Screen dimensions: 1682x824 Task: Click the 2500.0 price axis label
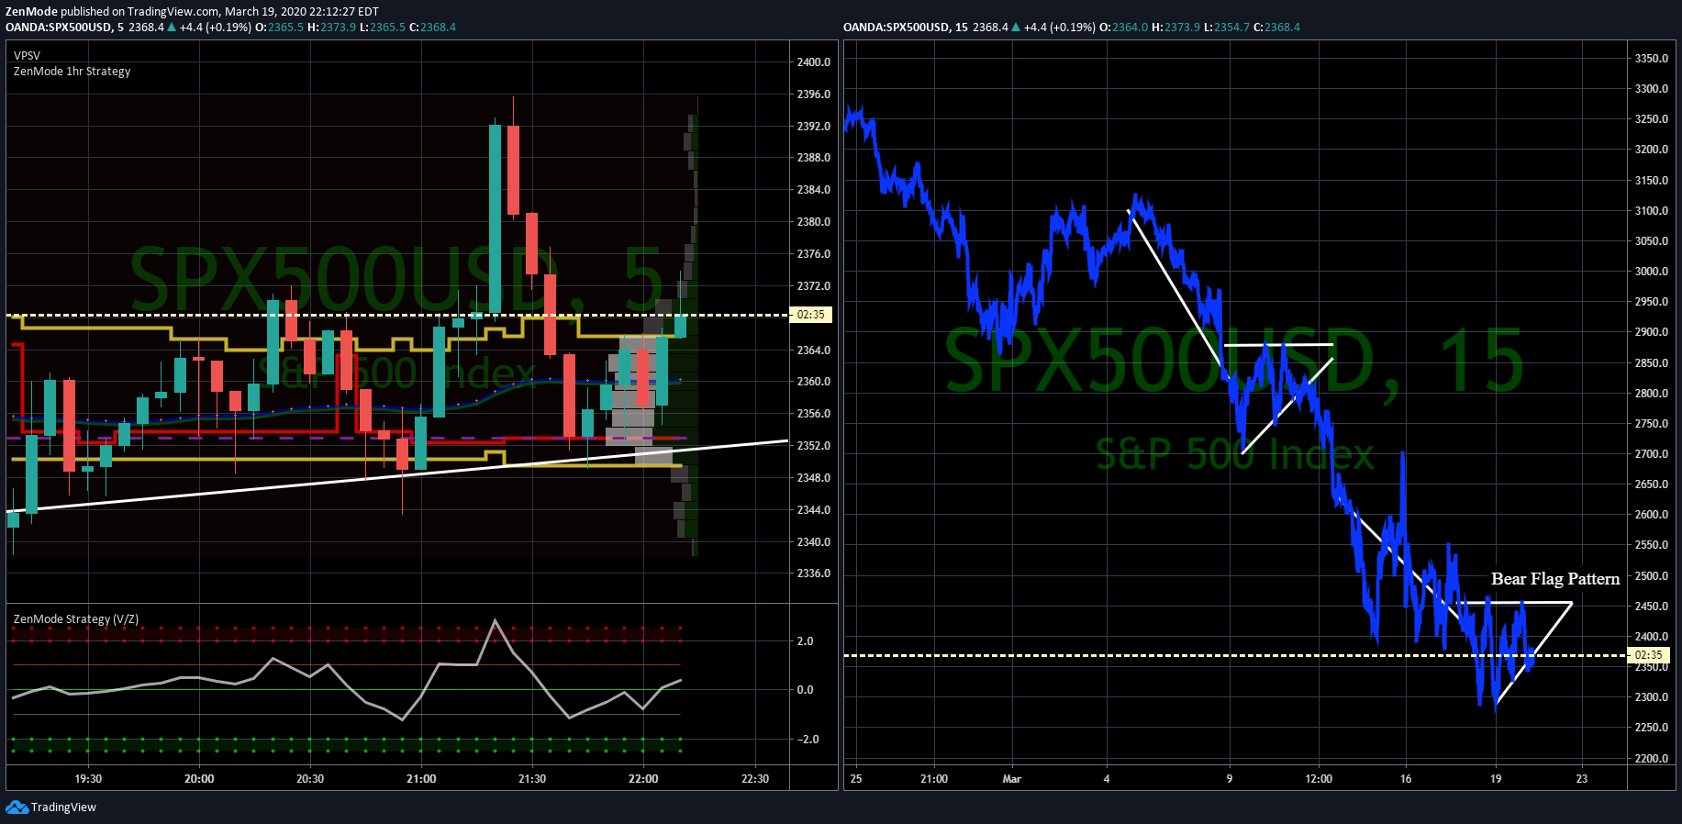pos(1652,576)
